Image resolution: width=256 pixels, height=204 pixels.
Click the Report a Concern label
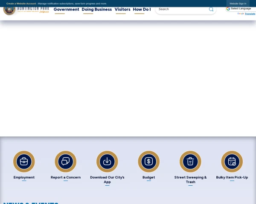point(66,177)
